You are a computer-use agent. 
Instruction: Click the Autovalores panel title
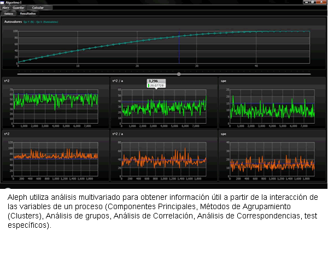[12, 22]
